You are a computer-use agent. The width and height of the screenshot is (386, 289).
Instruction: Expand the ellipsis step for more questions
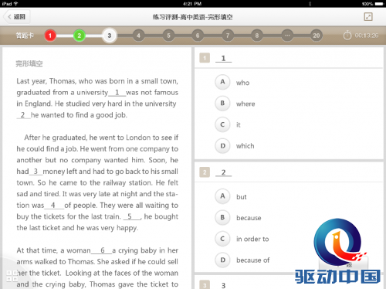287,36
